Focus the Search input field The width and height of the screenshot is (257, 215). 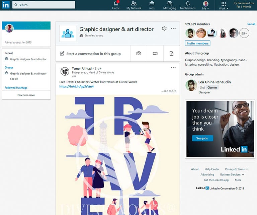click(44, 5)
